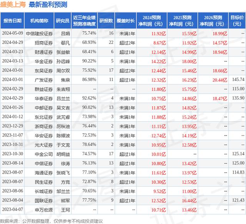Click the date 2024-03-13
The image size is (246, 224).
tap(13, 61)
